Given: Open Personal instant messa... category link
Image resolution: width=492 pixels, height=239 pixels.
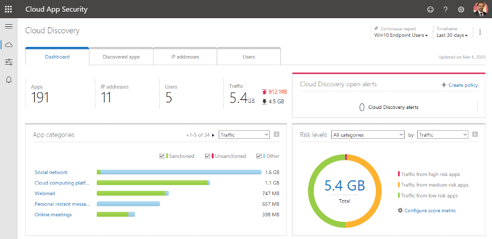Looking at the screenshot, I should coord(62,204).
